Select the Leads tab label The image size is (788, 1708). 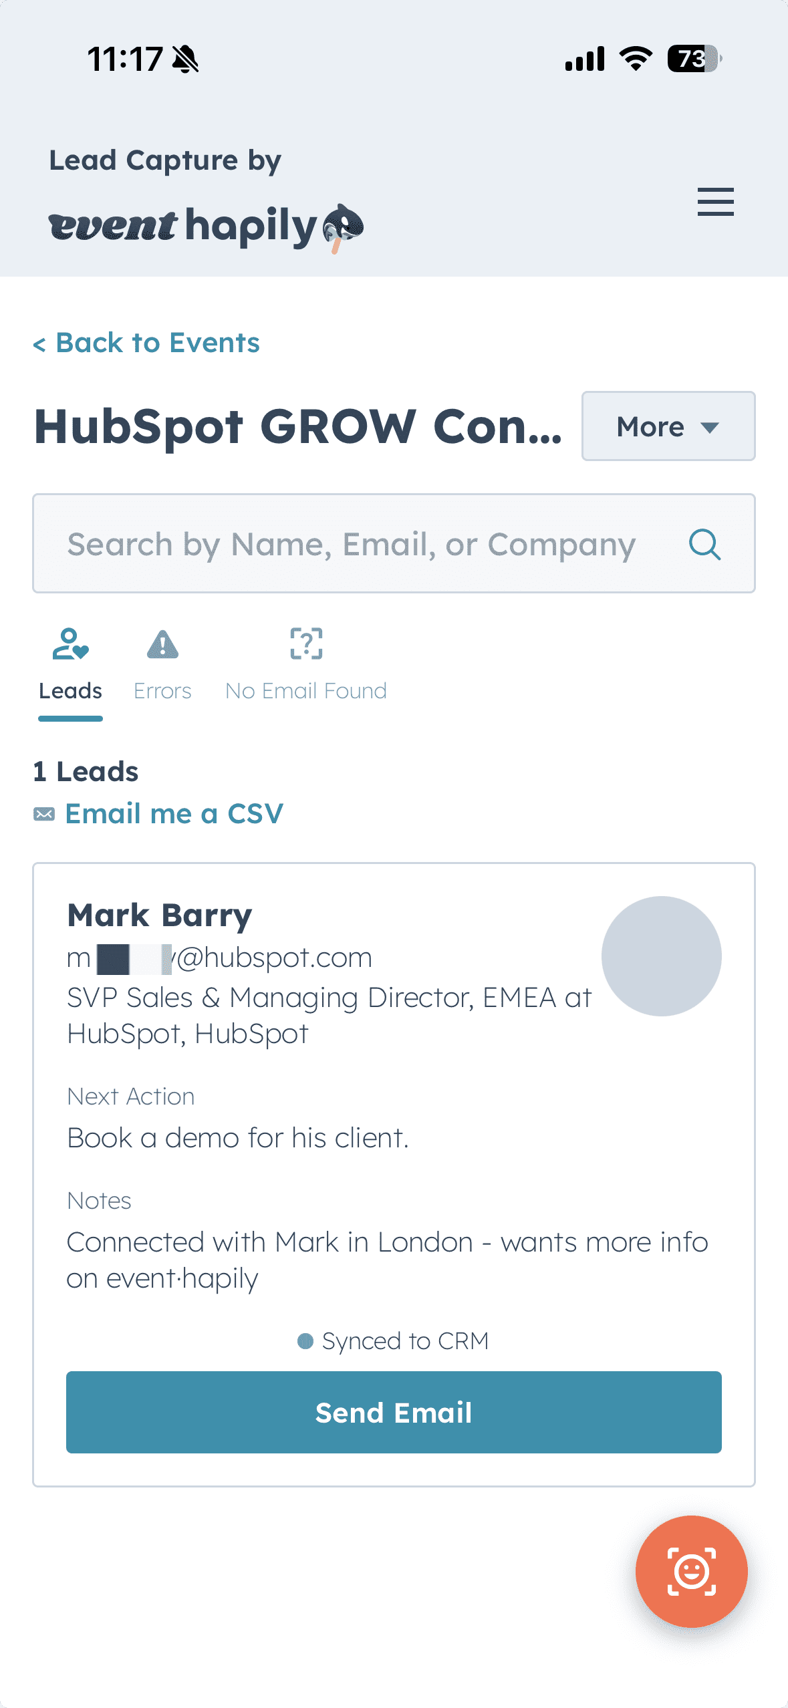[70, 690]
